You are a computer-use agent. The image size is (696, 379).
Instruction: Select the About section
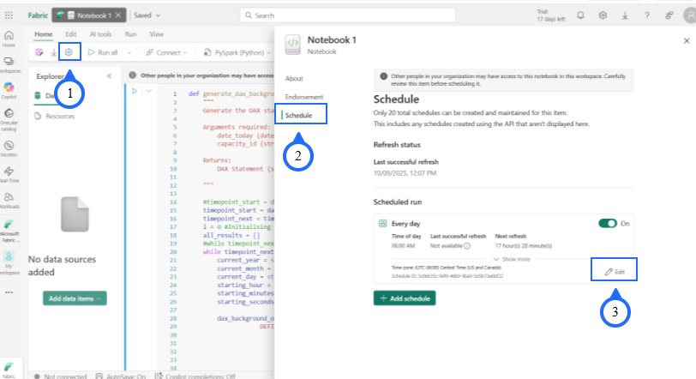click(x=293, y=77)
